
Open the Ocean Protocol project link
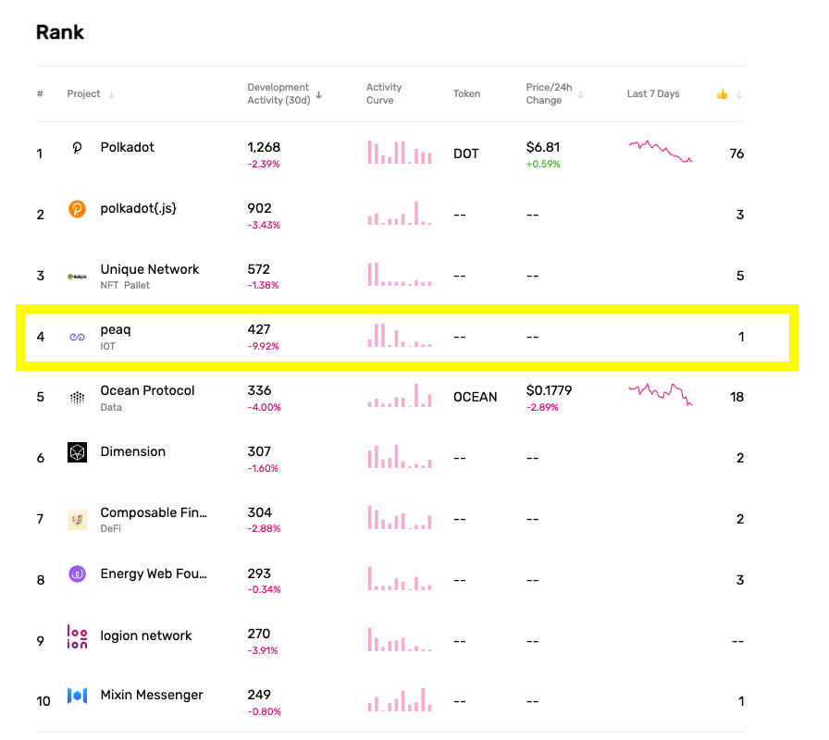pos(147,390)
